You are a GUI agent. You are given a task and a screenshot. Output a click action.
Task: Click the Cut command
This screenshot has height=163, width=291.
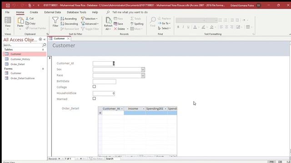(x=30, y=19)
